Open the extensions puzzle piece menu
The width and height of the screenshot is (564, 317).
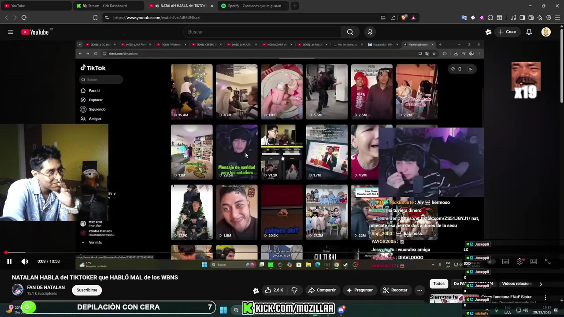(x=490, y=18)
